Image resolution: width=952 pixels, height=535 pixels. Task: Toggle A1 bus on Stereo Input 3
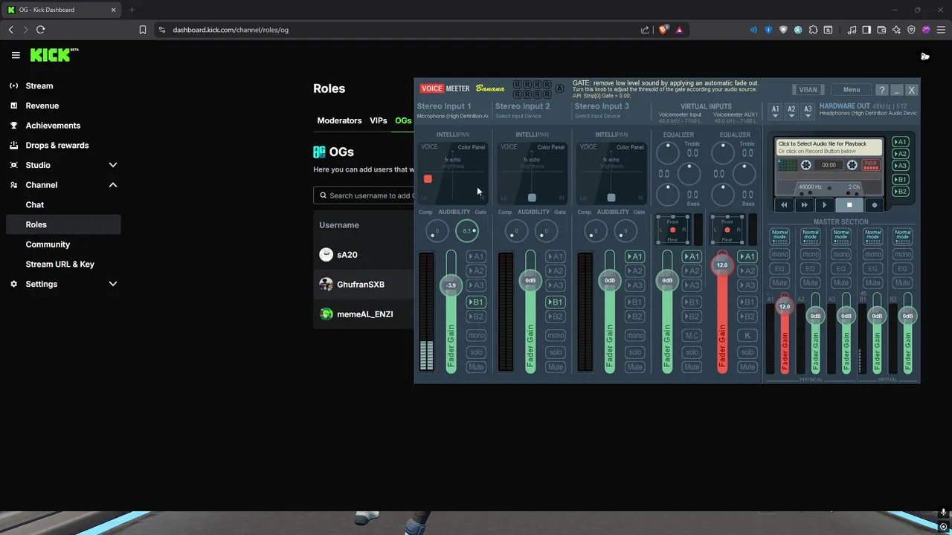[x=634, y=256]
